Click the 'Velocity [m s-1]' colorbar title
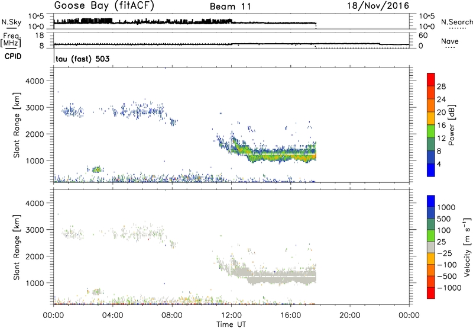Image resolution: width=473 pixels, height=328 pixels. 467,247
